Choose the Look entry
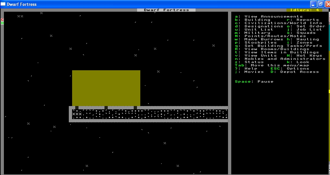The height and width of the screenshot is (175, 330). tap(298, 62)
